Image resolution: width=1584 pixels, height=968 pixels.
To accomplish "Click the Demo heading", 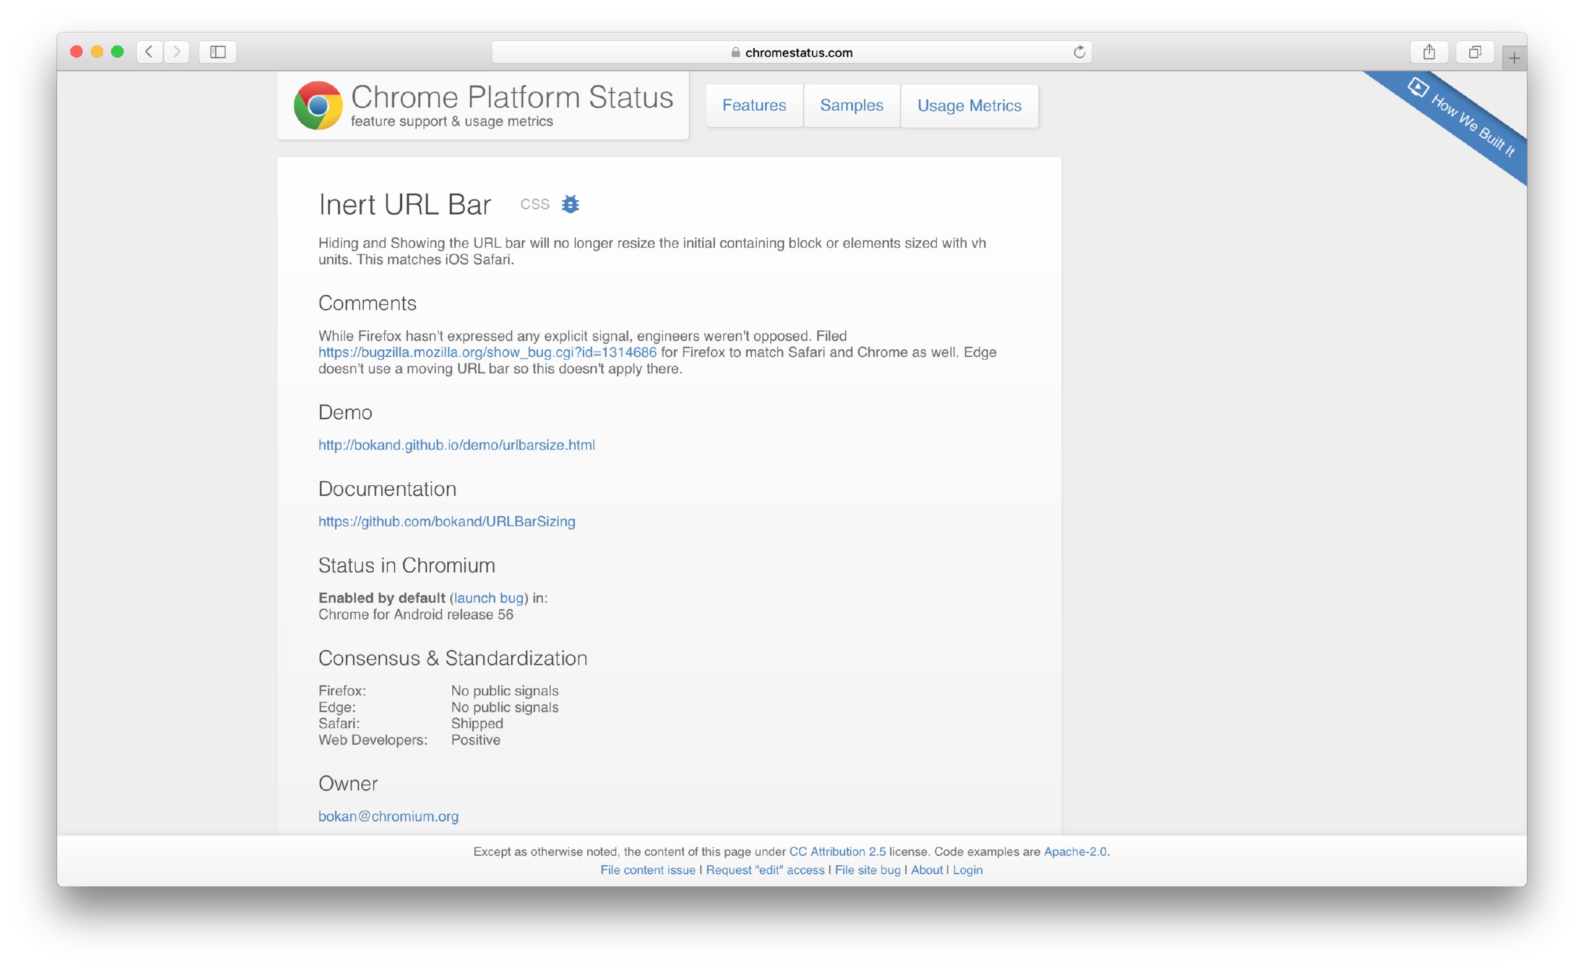I will point(345,412).
